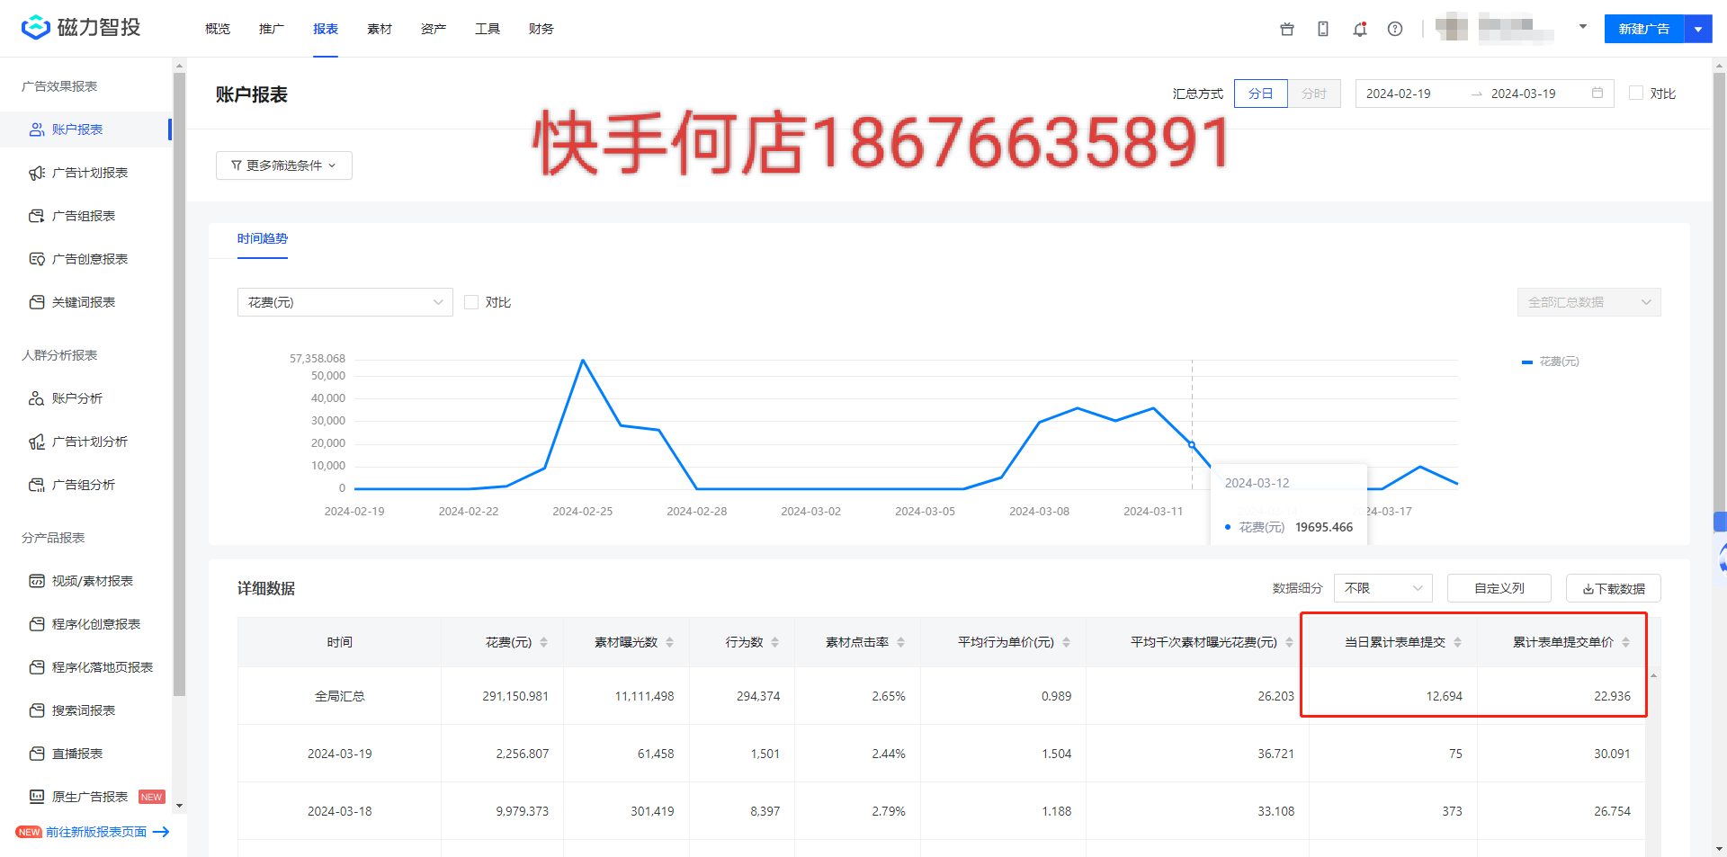Image resolution: width=1727 pixels, height=857 pixels.
Task: Open 账户报表 in the sidebar
Action: point(85,129)
